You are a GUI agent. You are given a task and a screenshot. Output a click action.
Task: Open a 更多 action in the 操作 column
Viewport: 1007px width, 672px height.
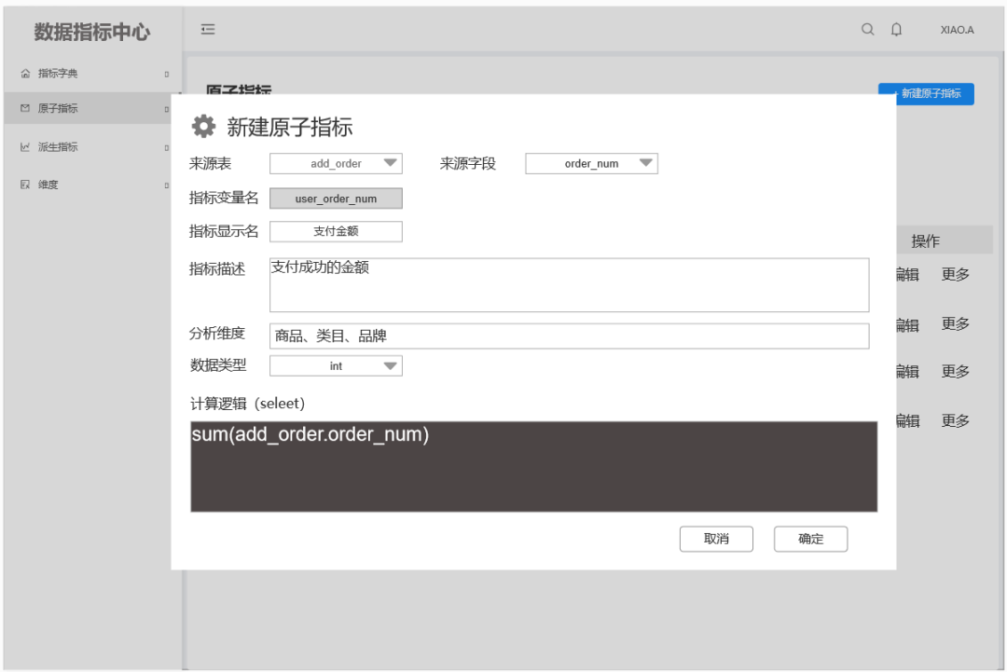(955, 274)
